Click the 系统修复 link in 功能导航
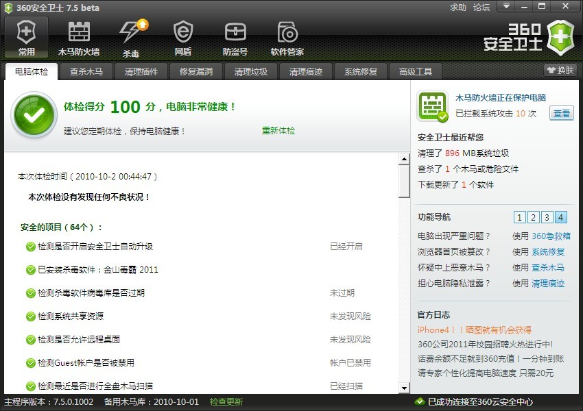 [548, 251]
